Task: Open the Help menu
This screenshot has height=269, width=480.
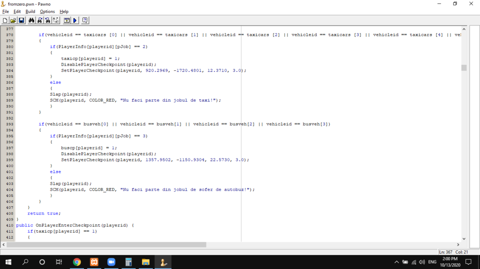Action: pyautogui.click(x=64, y=11)
